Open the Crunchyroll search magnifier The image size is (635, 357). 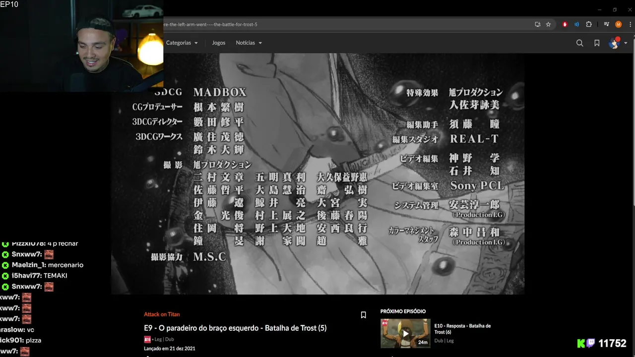[x=579, y=43]
